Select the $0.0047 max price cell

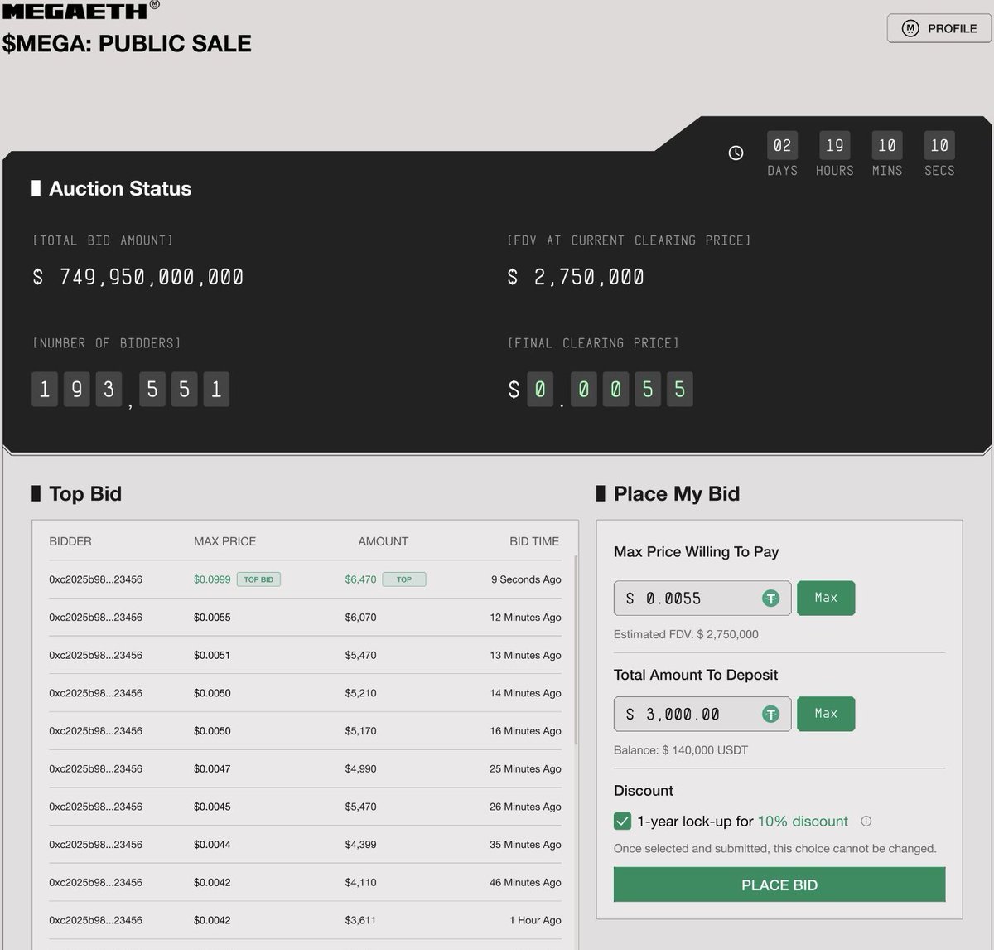pyautogui.click(x=212, y=768)
